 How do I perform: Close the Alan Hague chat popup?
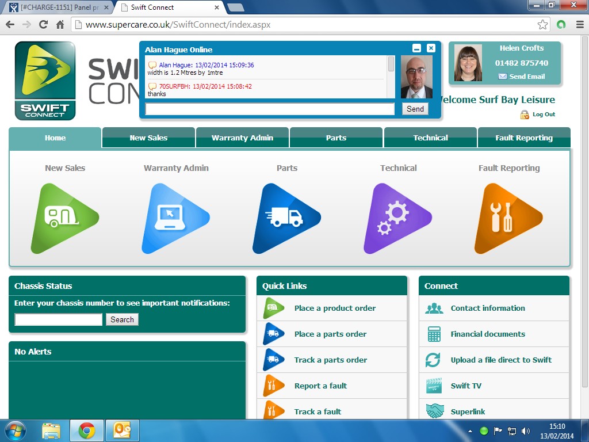[431, 48]
